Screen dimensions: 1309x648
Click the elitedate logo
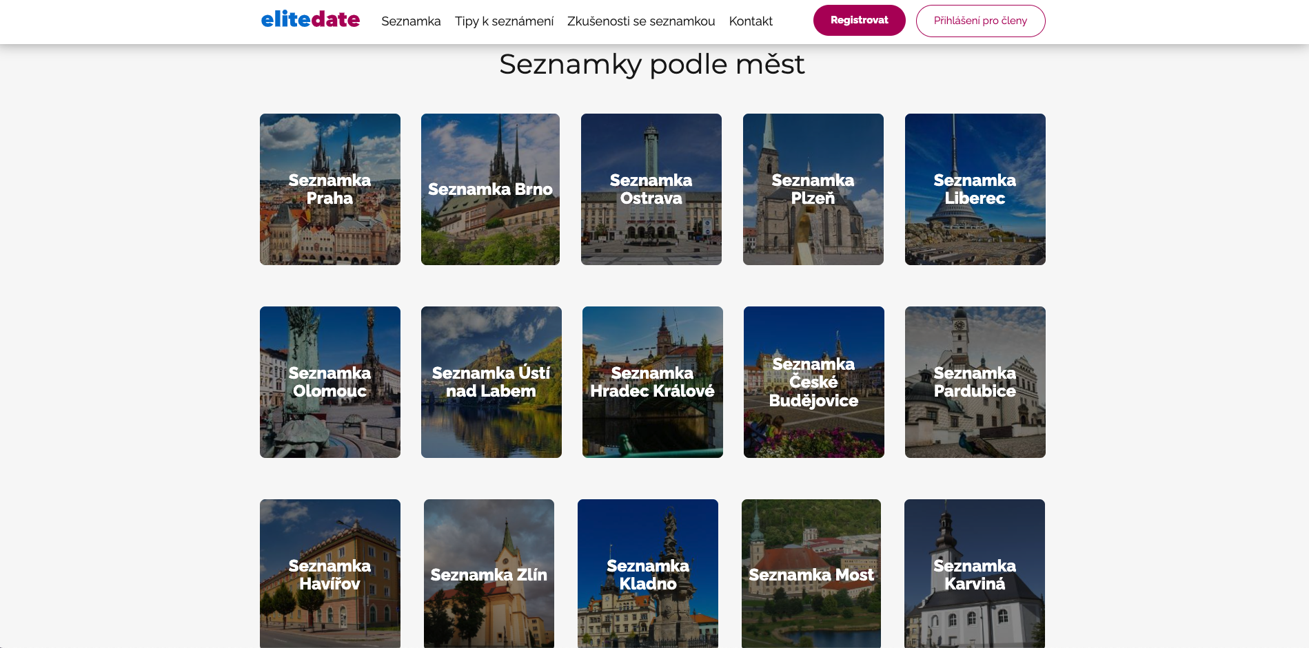tap(310, 20)
